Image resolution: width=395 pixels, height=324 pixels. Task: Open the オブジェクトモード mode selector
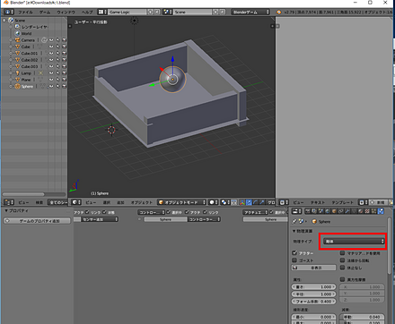tap(182, 202)
